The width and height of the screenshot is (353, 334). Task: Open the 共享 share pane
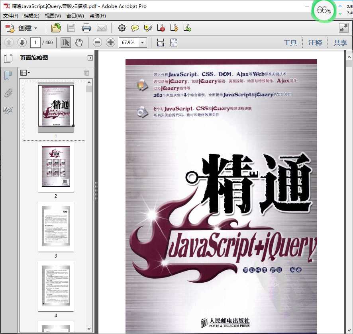coord(340,43)
